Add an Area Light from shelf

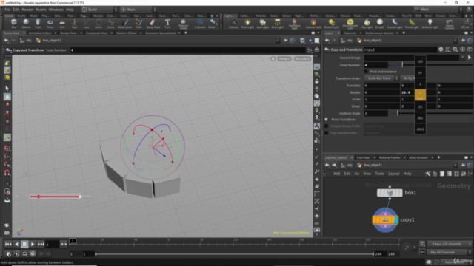point(277,24)
